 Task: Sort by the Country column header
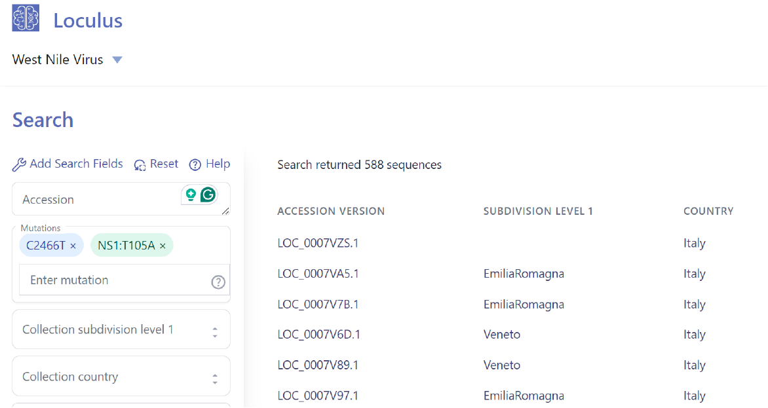708,212
